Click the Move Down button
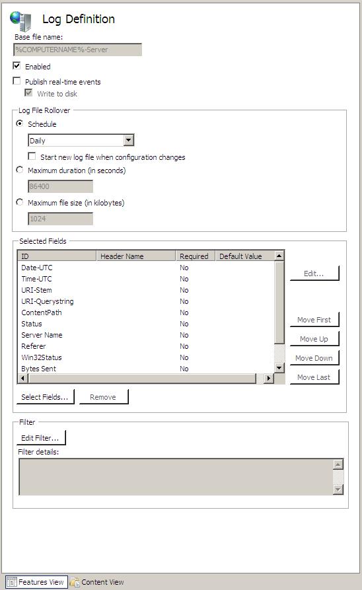Image resolution: width=362 pixels, height=590 pixels. coord(314,358)
